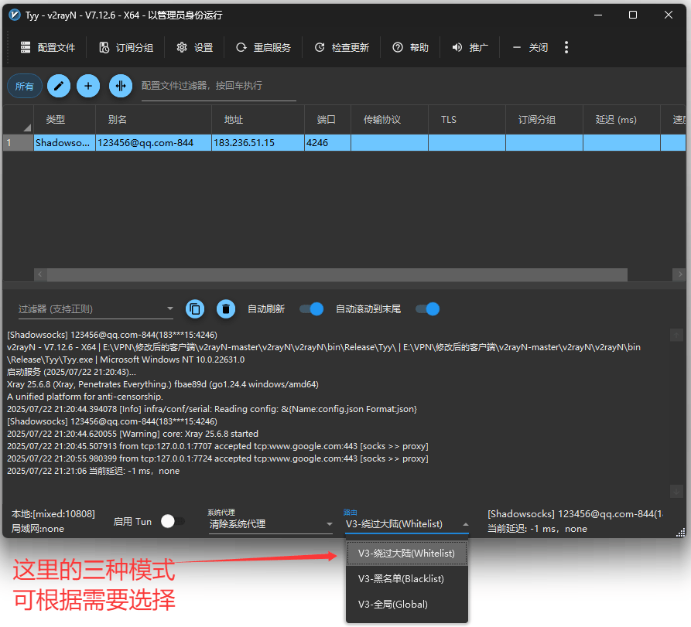Image resolution: width=691 pixels, height=627 pixels.
Task: Click the 4246 port cell
Action: click(x=327, y=143)
